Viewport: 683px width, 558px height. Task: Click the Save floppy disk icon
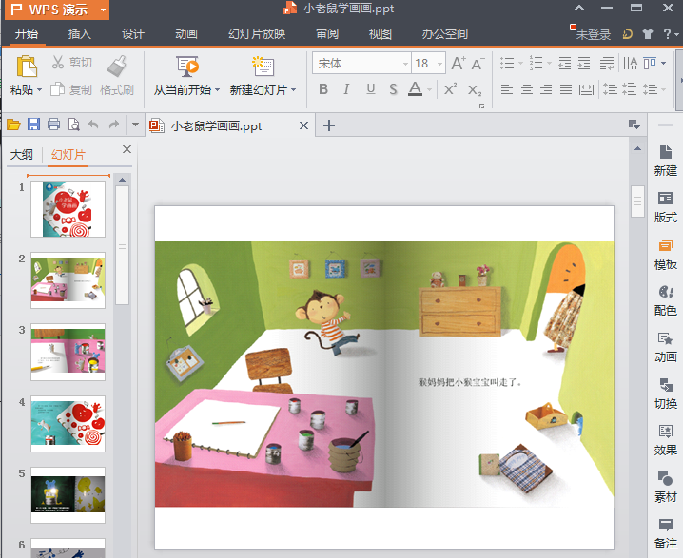34,125
